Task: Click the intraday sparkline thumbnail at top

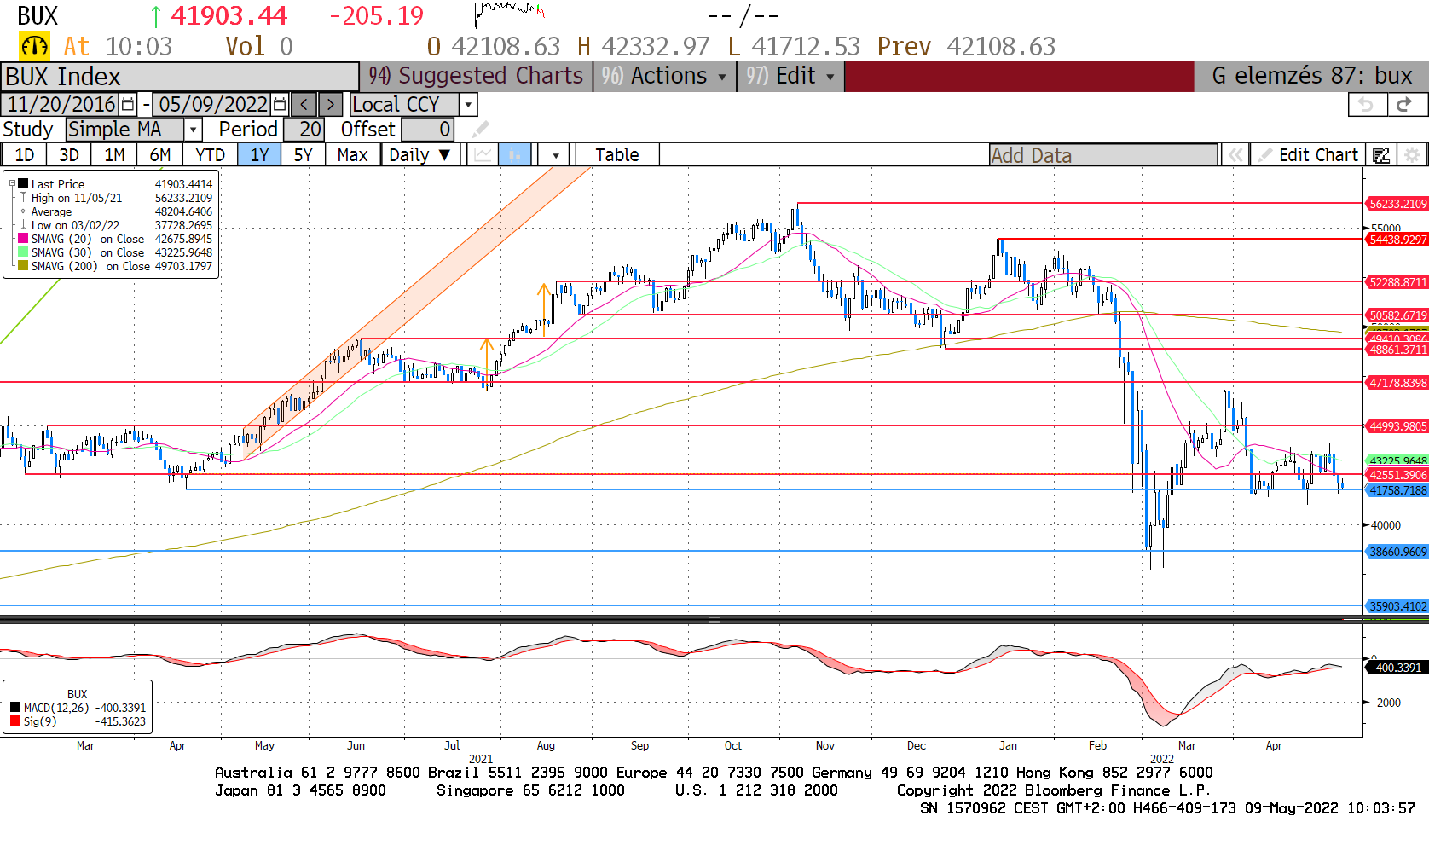Action: [x=509, y=13]
